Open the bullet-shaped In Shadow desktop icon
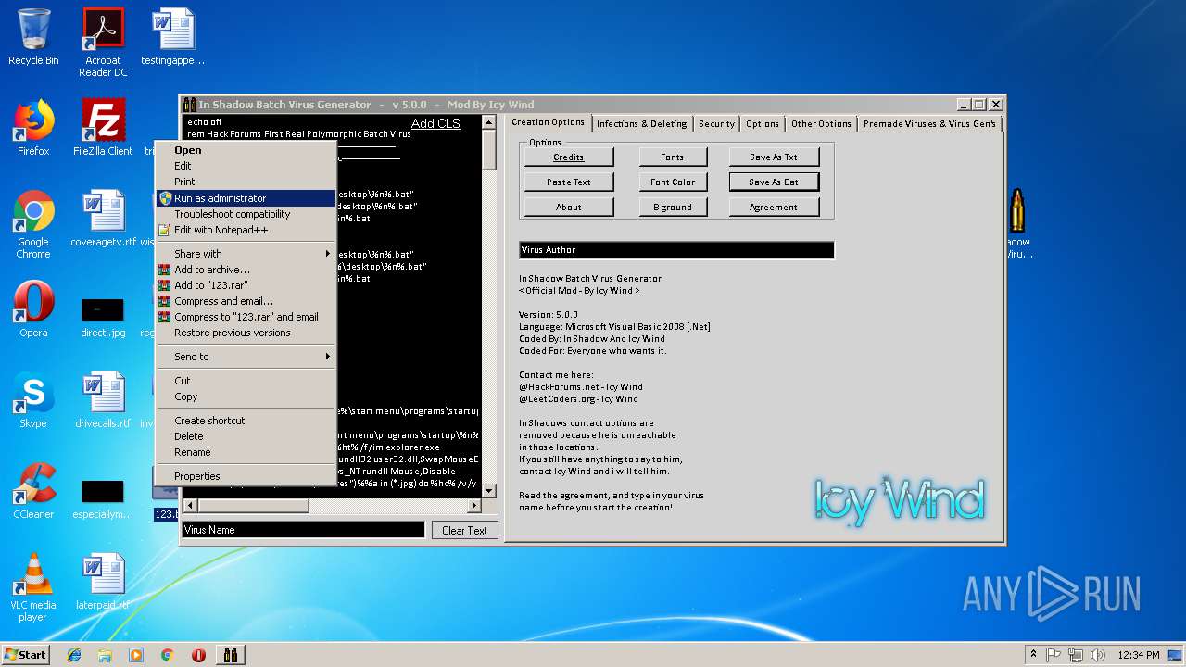This screenshot has width=1186, height=667. tap(1017, 224)
